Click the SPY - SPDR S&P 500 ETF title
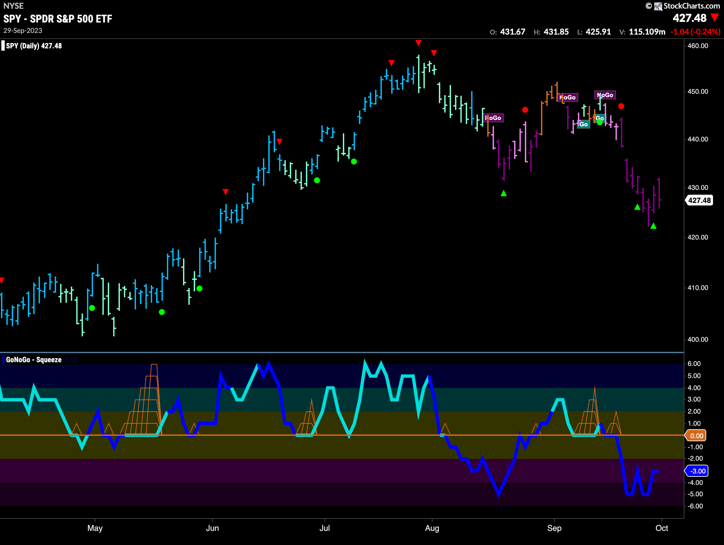Image resolution: width=724 pixels, height=545 pixels. pyautogui.click(x=58, y=19)
